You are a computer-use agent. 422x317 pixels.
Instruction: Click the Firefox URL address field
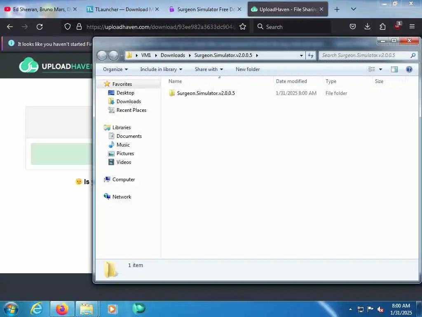click(x=161, y=27)
